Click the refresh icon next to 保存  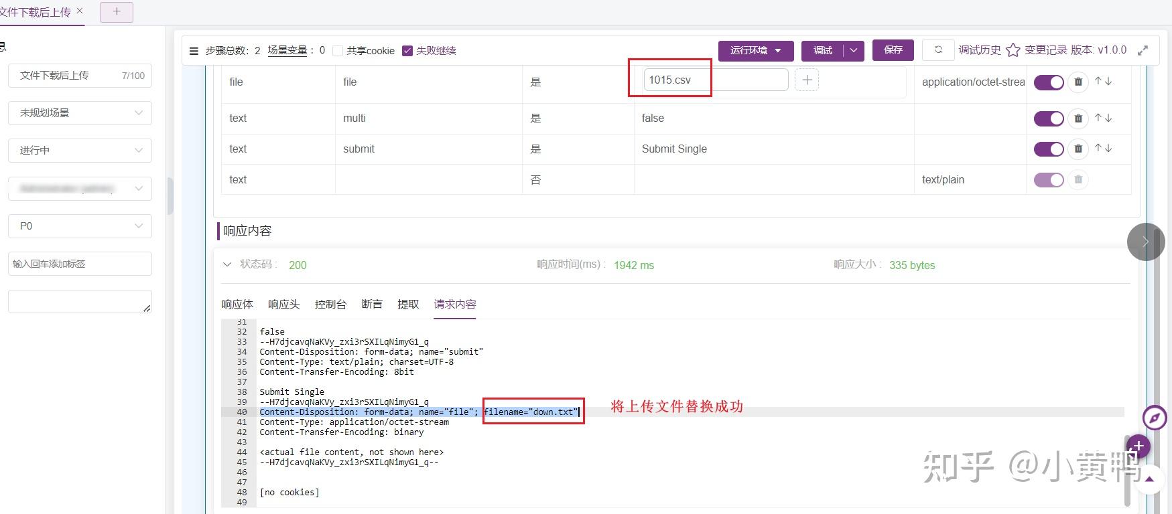click(938, 50)
